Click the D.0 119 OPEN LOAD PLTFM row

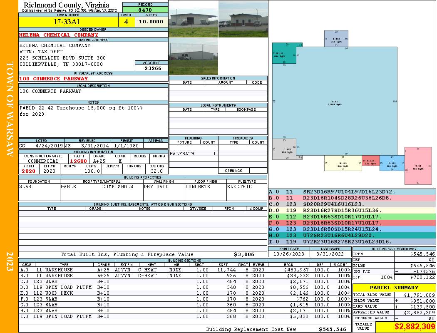click(184, 287)
